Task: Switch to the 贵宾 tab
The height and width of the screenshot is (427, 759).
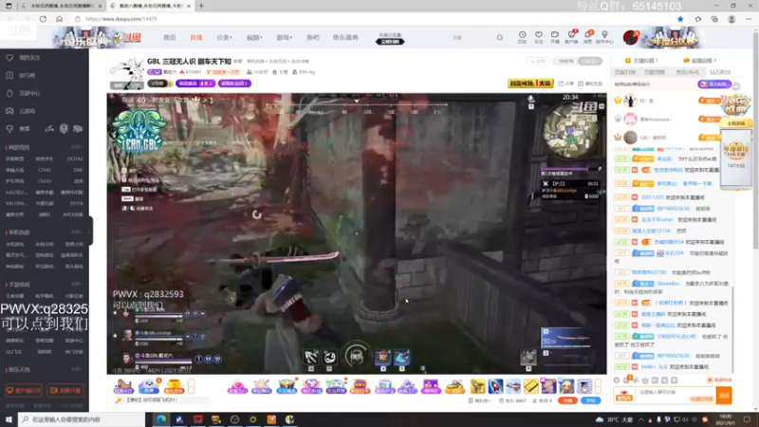Action: coord(687,72)
